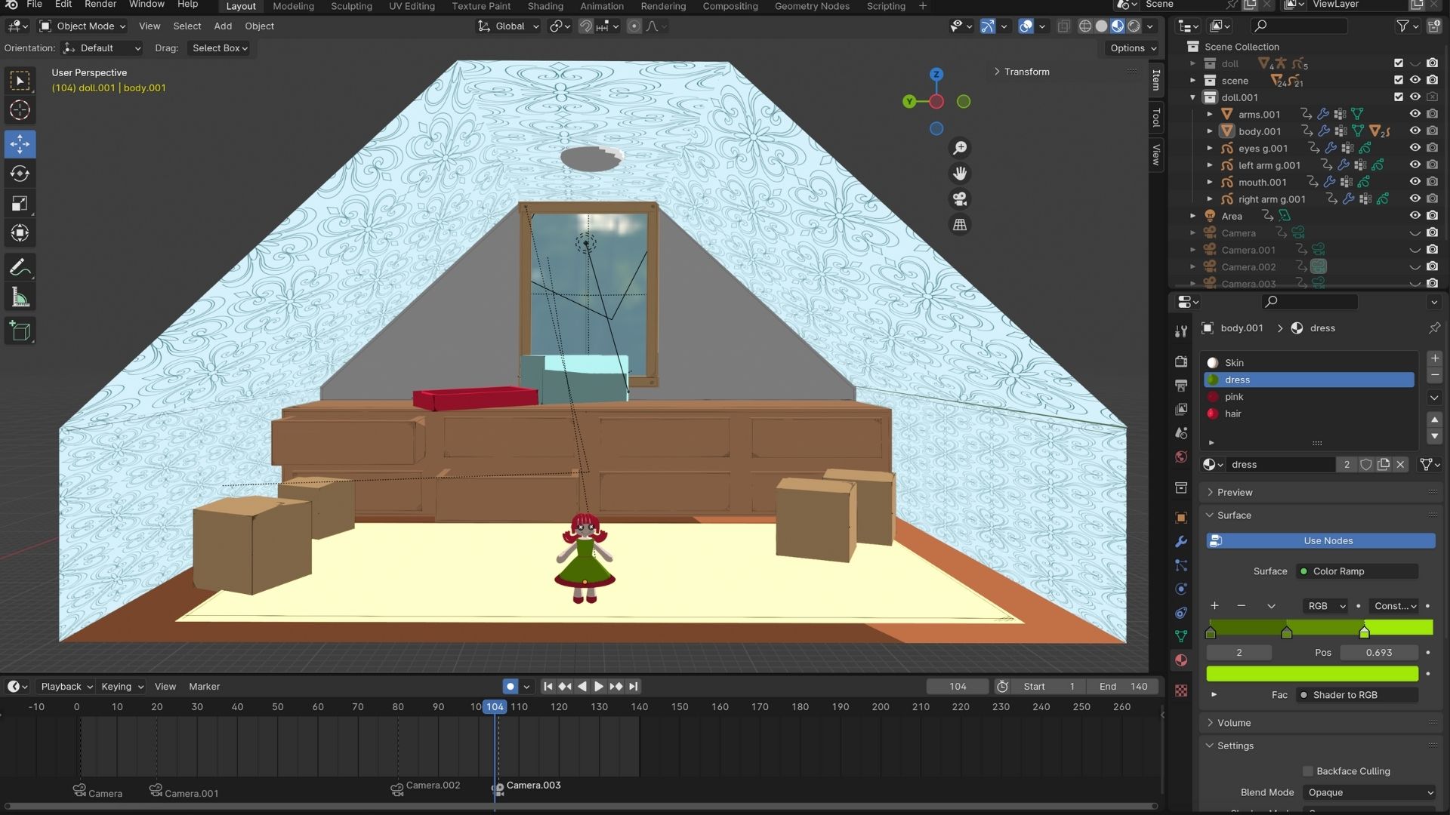This screenshot has width=1450, height=815.
Task: Select the Move tool in toolbar
Action: (x=20, y=143)
